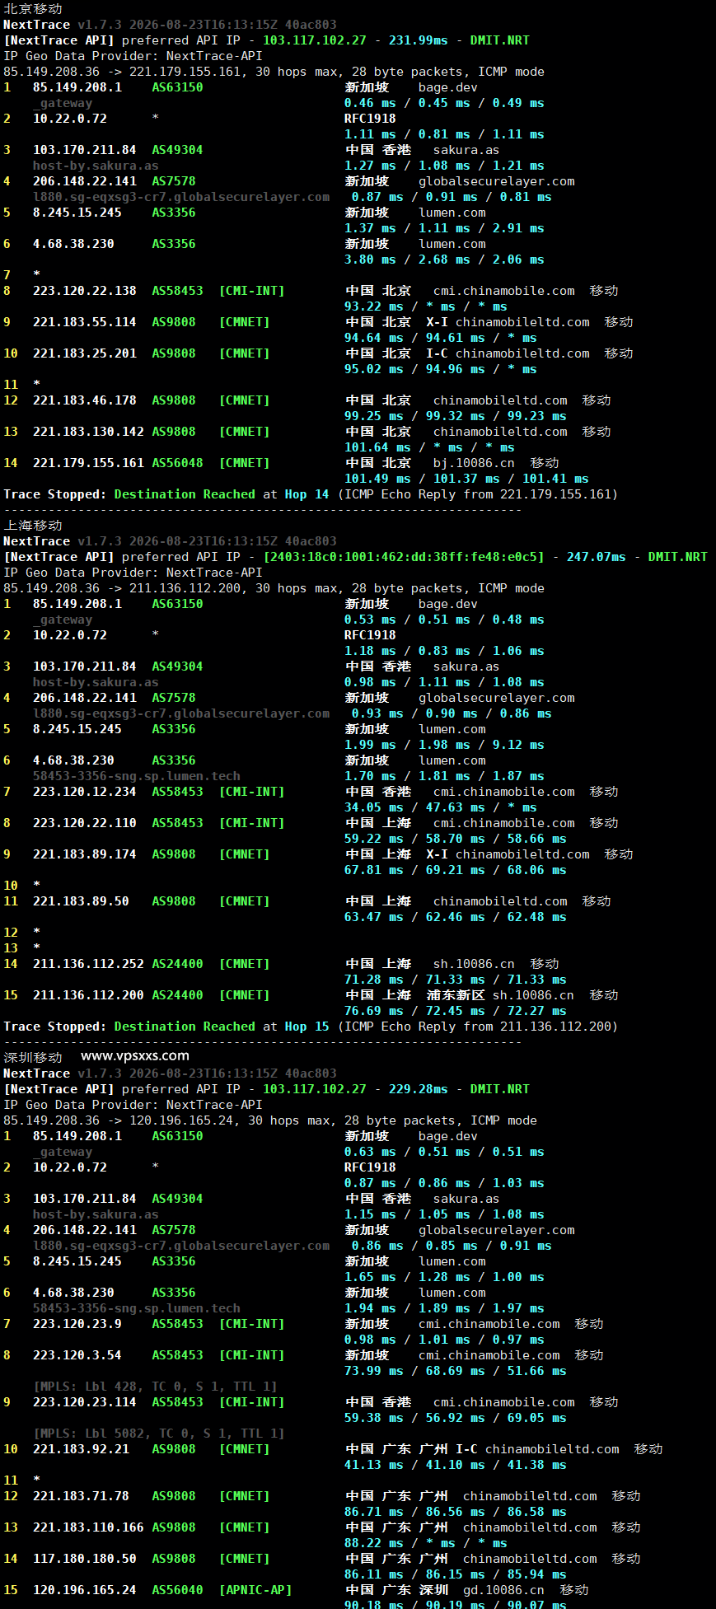Viewport: 716px width, 1609px height.
Task: Select latency 76.69 ms
Action: click(x=374, y=1011)
